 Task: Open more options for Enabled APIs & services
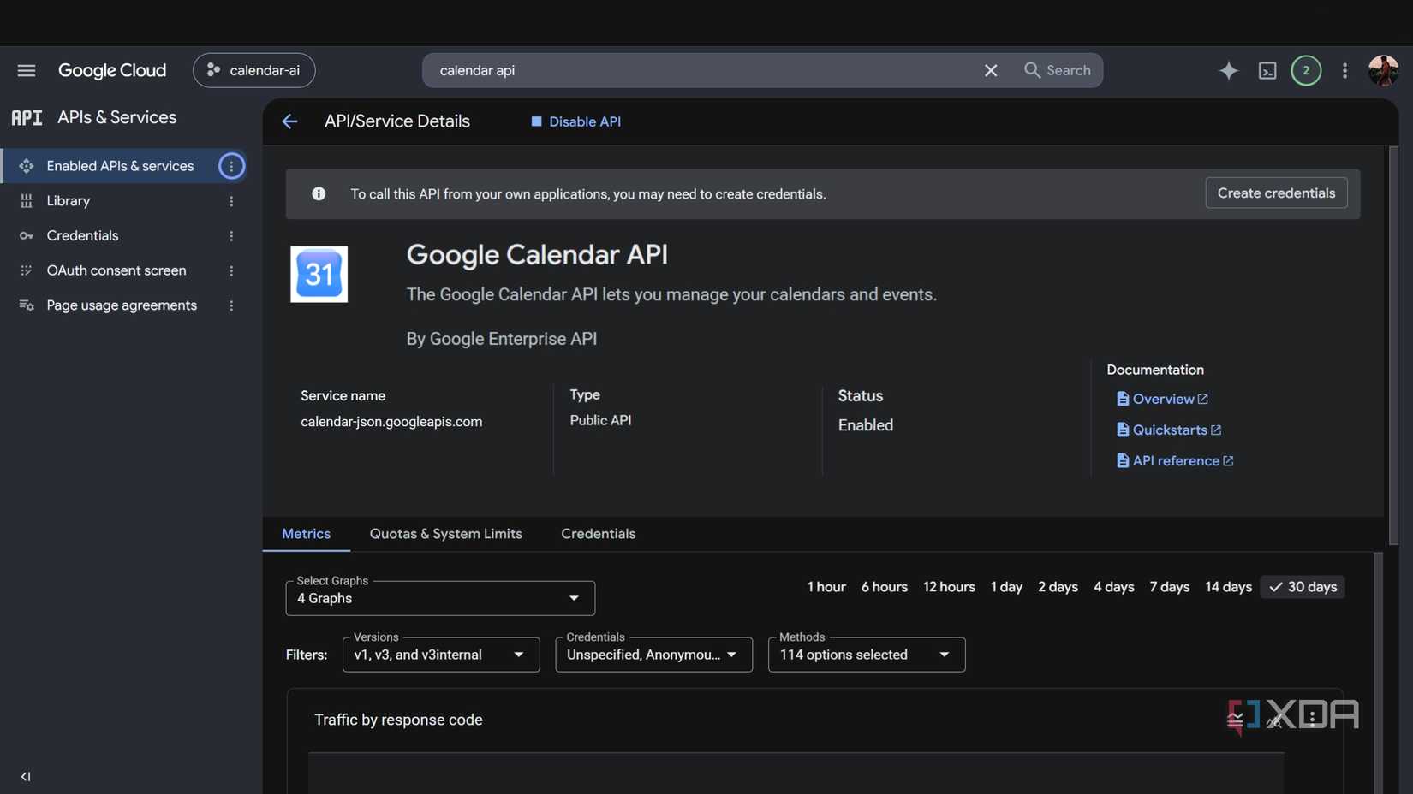point(231,166)
